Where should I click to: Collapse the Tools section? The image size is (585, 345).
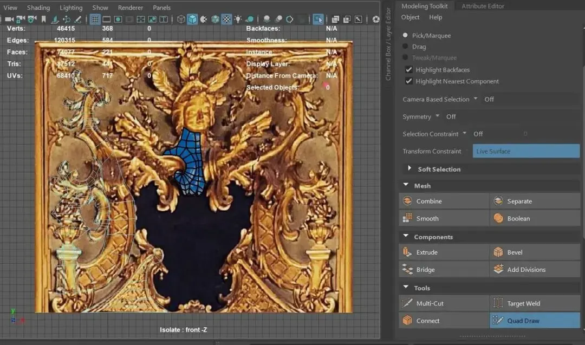[x=406, y=287]
